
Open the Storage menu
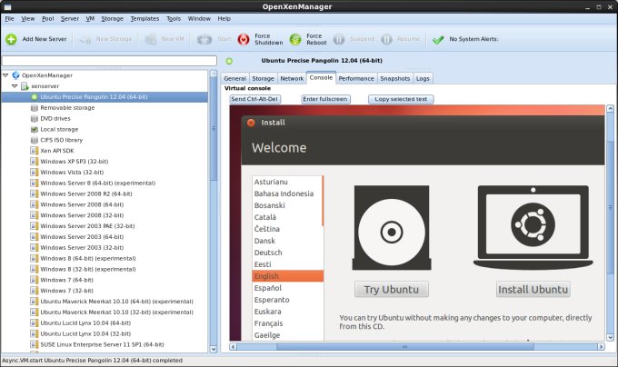(113, 18)
